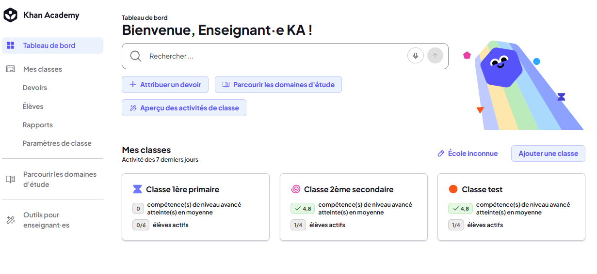597x274 pixels.
Task: Click the 1/4 badge in Classe test
Action: click(456, 225)
